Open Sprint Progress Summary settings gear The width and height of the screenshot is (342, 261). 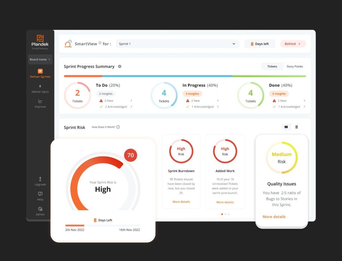coord(120,67)
